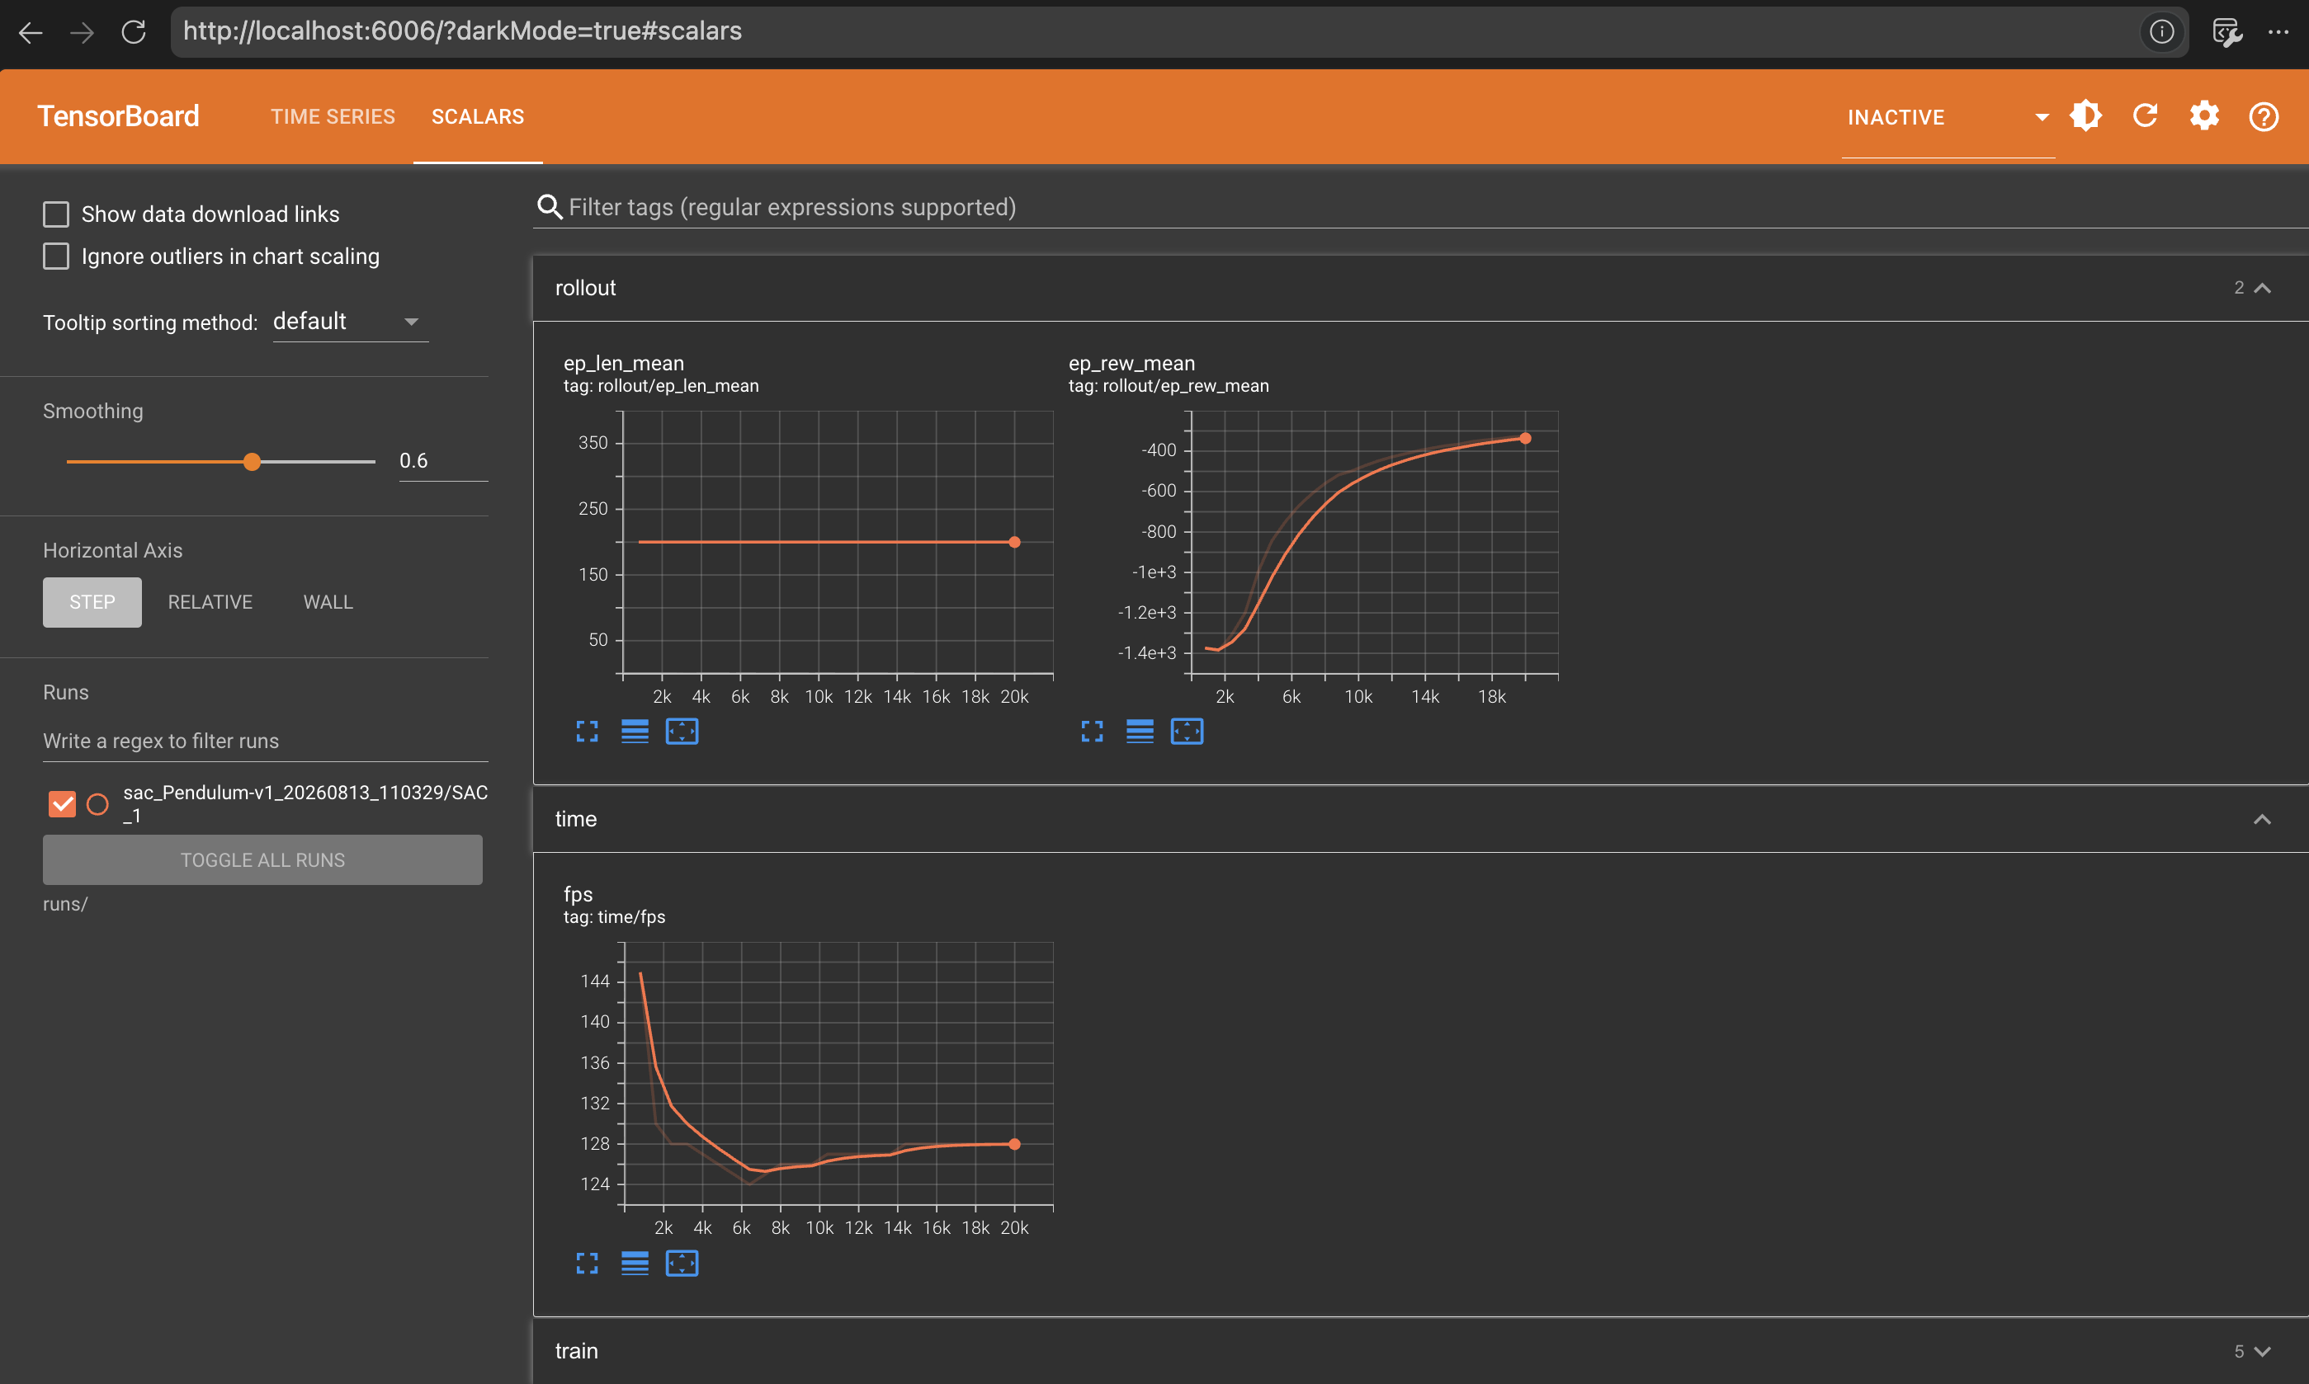Click the TensorBoard logo title
Image resolution: width=2309 pixels, height=1384 pixels.
click(119, 116)
